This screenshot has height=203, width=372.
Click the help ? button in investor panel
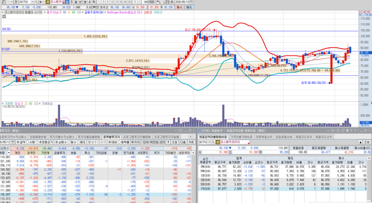point(168,142)
